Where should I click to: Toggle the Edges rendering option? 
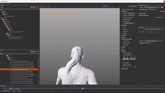click(124, 27)
